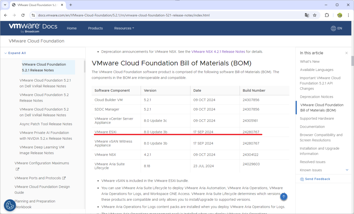Open the external link icon under Configuration Maximums

(17, 169)
